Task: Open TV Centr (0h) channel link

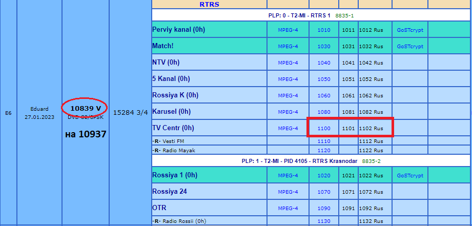Action: pyautogui.click(x=173, y=128)
